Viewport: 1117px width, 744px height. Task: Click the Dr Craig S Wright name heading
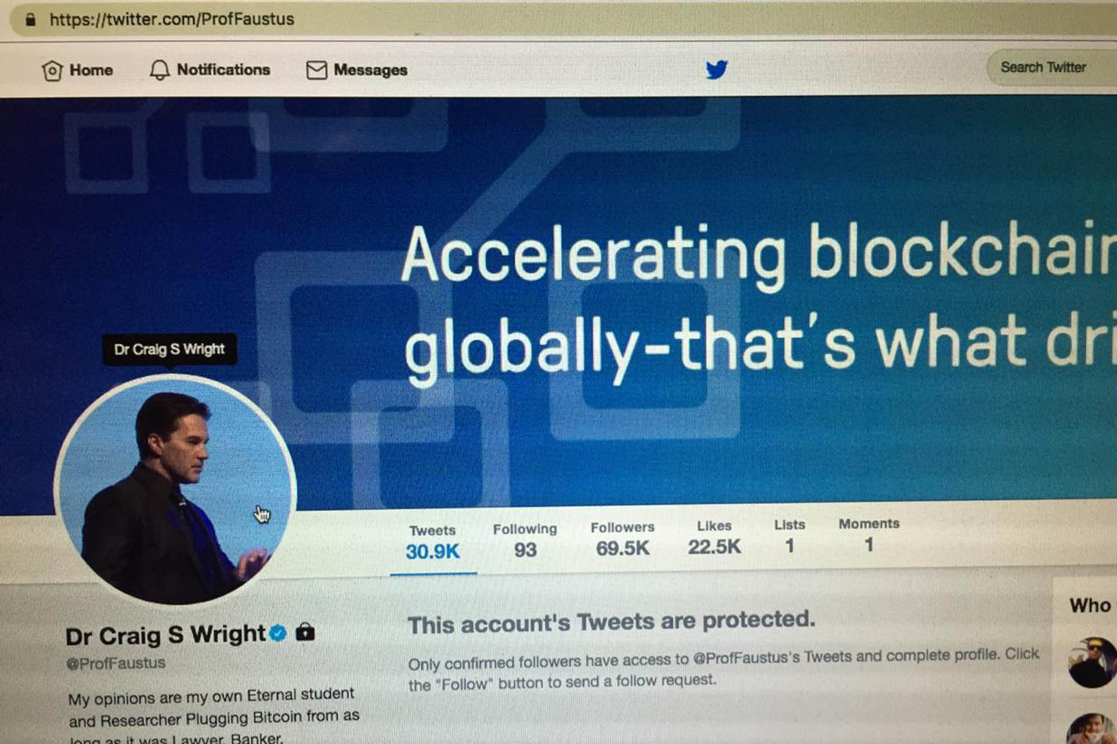click(x=166, y=634)
